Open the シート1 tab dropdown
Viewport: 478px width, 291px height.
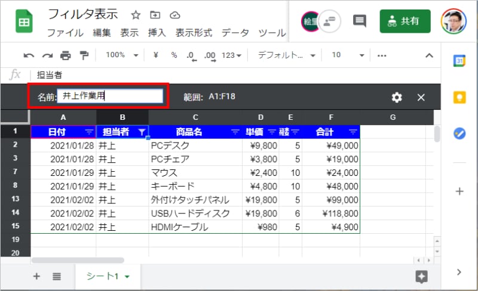(127, 277)
